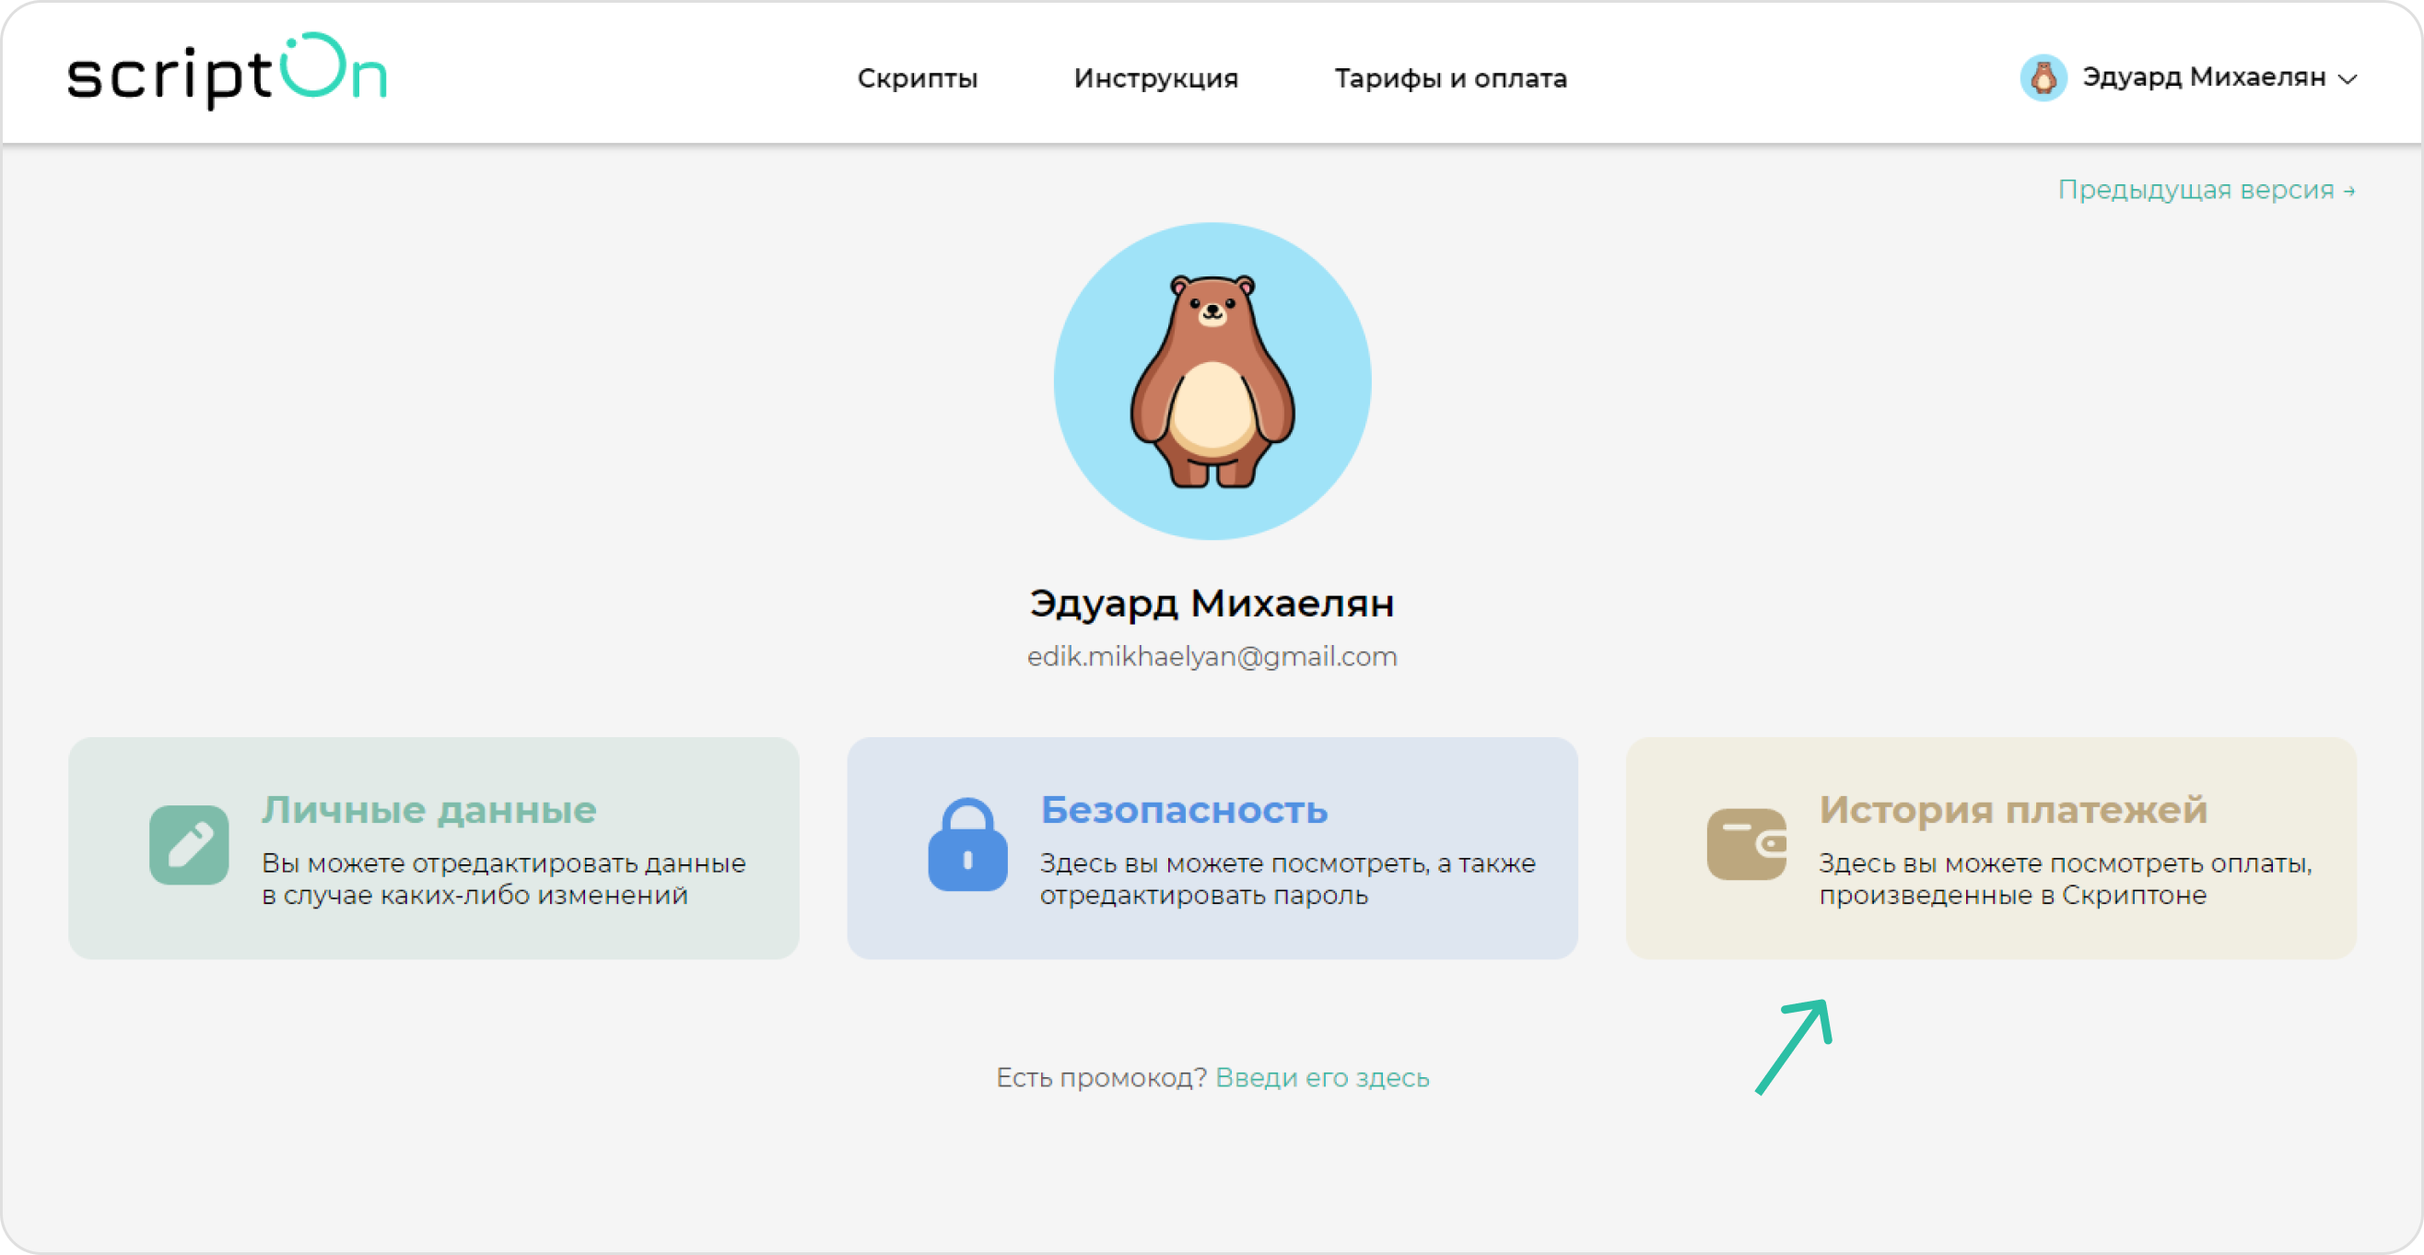Open Тарифы и оплата section

click(x=1450, y=78)
